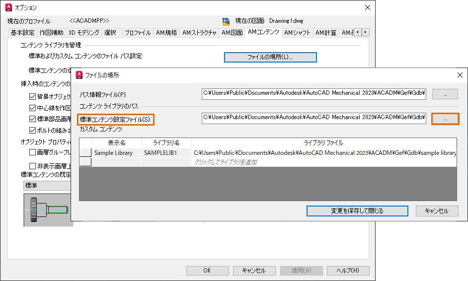Toggle the 背景オブジェクト checkbox
Screen dimensions: 468x281
[32, 97]
